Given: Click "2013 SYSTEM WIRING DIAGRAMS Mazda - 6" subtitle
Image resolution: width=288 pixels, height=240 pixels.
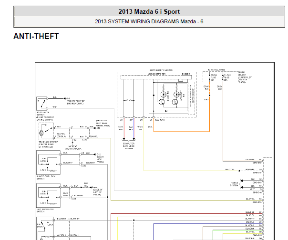Looking at the screenshot, I should point(149,21).
